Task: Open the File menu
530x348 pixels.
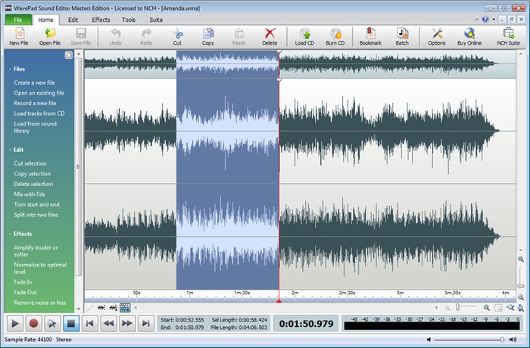Action: [16, 18]
